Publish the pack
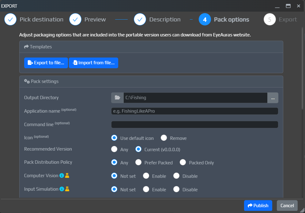Image resolution: width=305 pixels, height=213 pixels. click(x=258, y=205)
